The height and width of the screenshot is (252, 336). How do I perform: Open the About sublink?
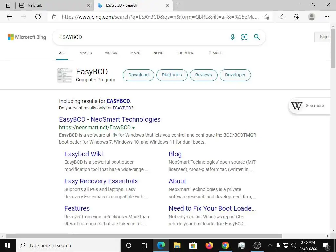tap(177, 181)
